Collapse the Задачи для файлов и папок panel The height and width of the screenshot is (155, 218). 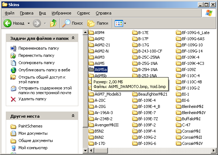pos(73,38)
